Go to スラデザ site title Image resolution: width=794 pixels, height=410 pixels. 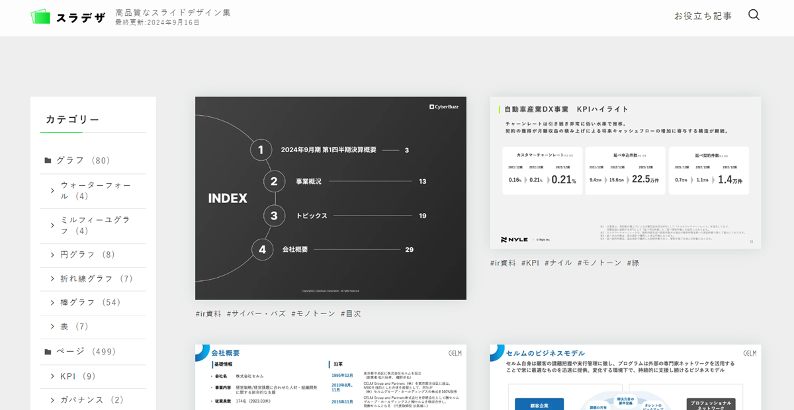click(81, 17)
